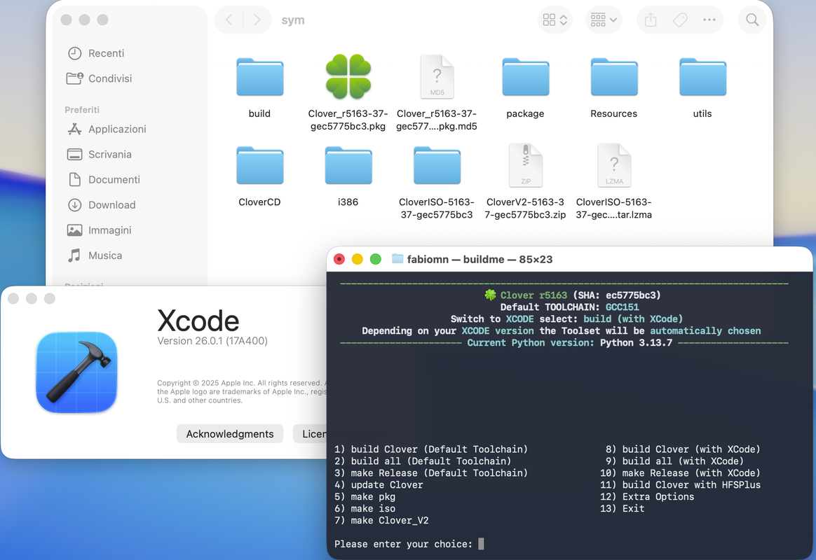816x560 pixels.
Task: Click '6) make iso' menu line
Action: tap(365, 509)
